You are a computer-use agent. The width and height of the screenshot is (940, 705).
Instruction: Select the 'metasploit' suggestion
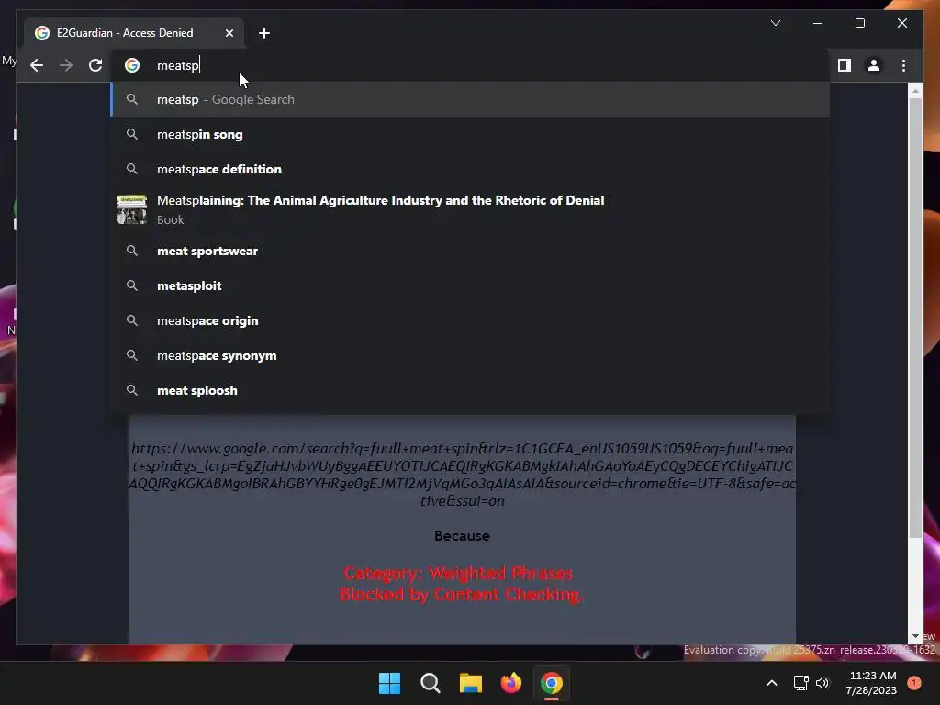point(471,285)
